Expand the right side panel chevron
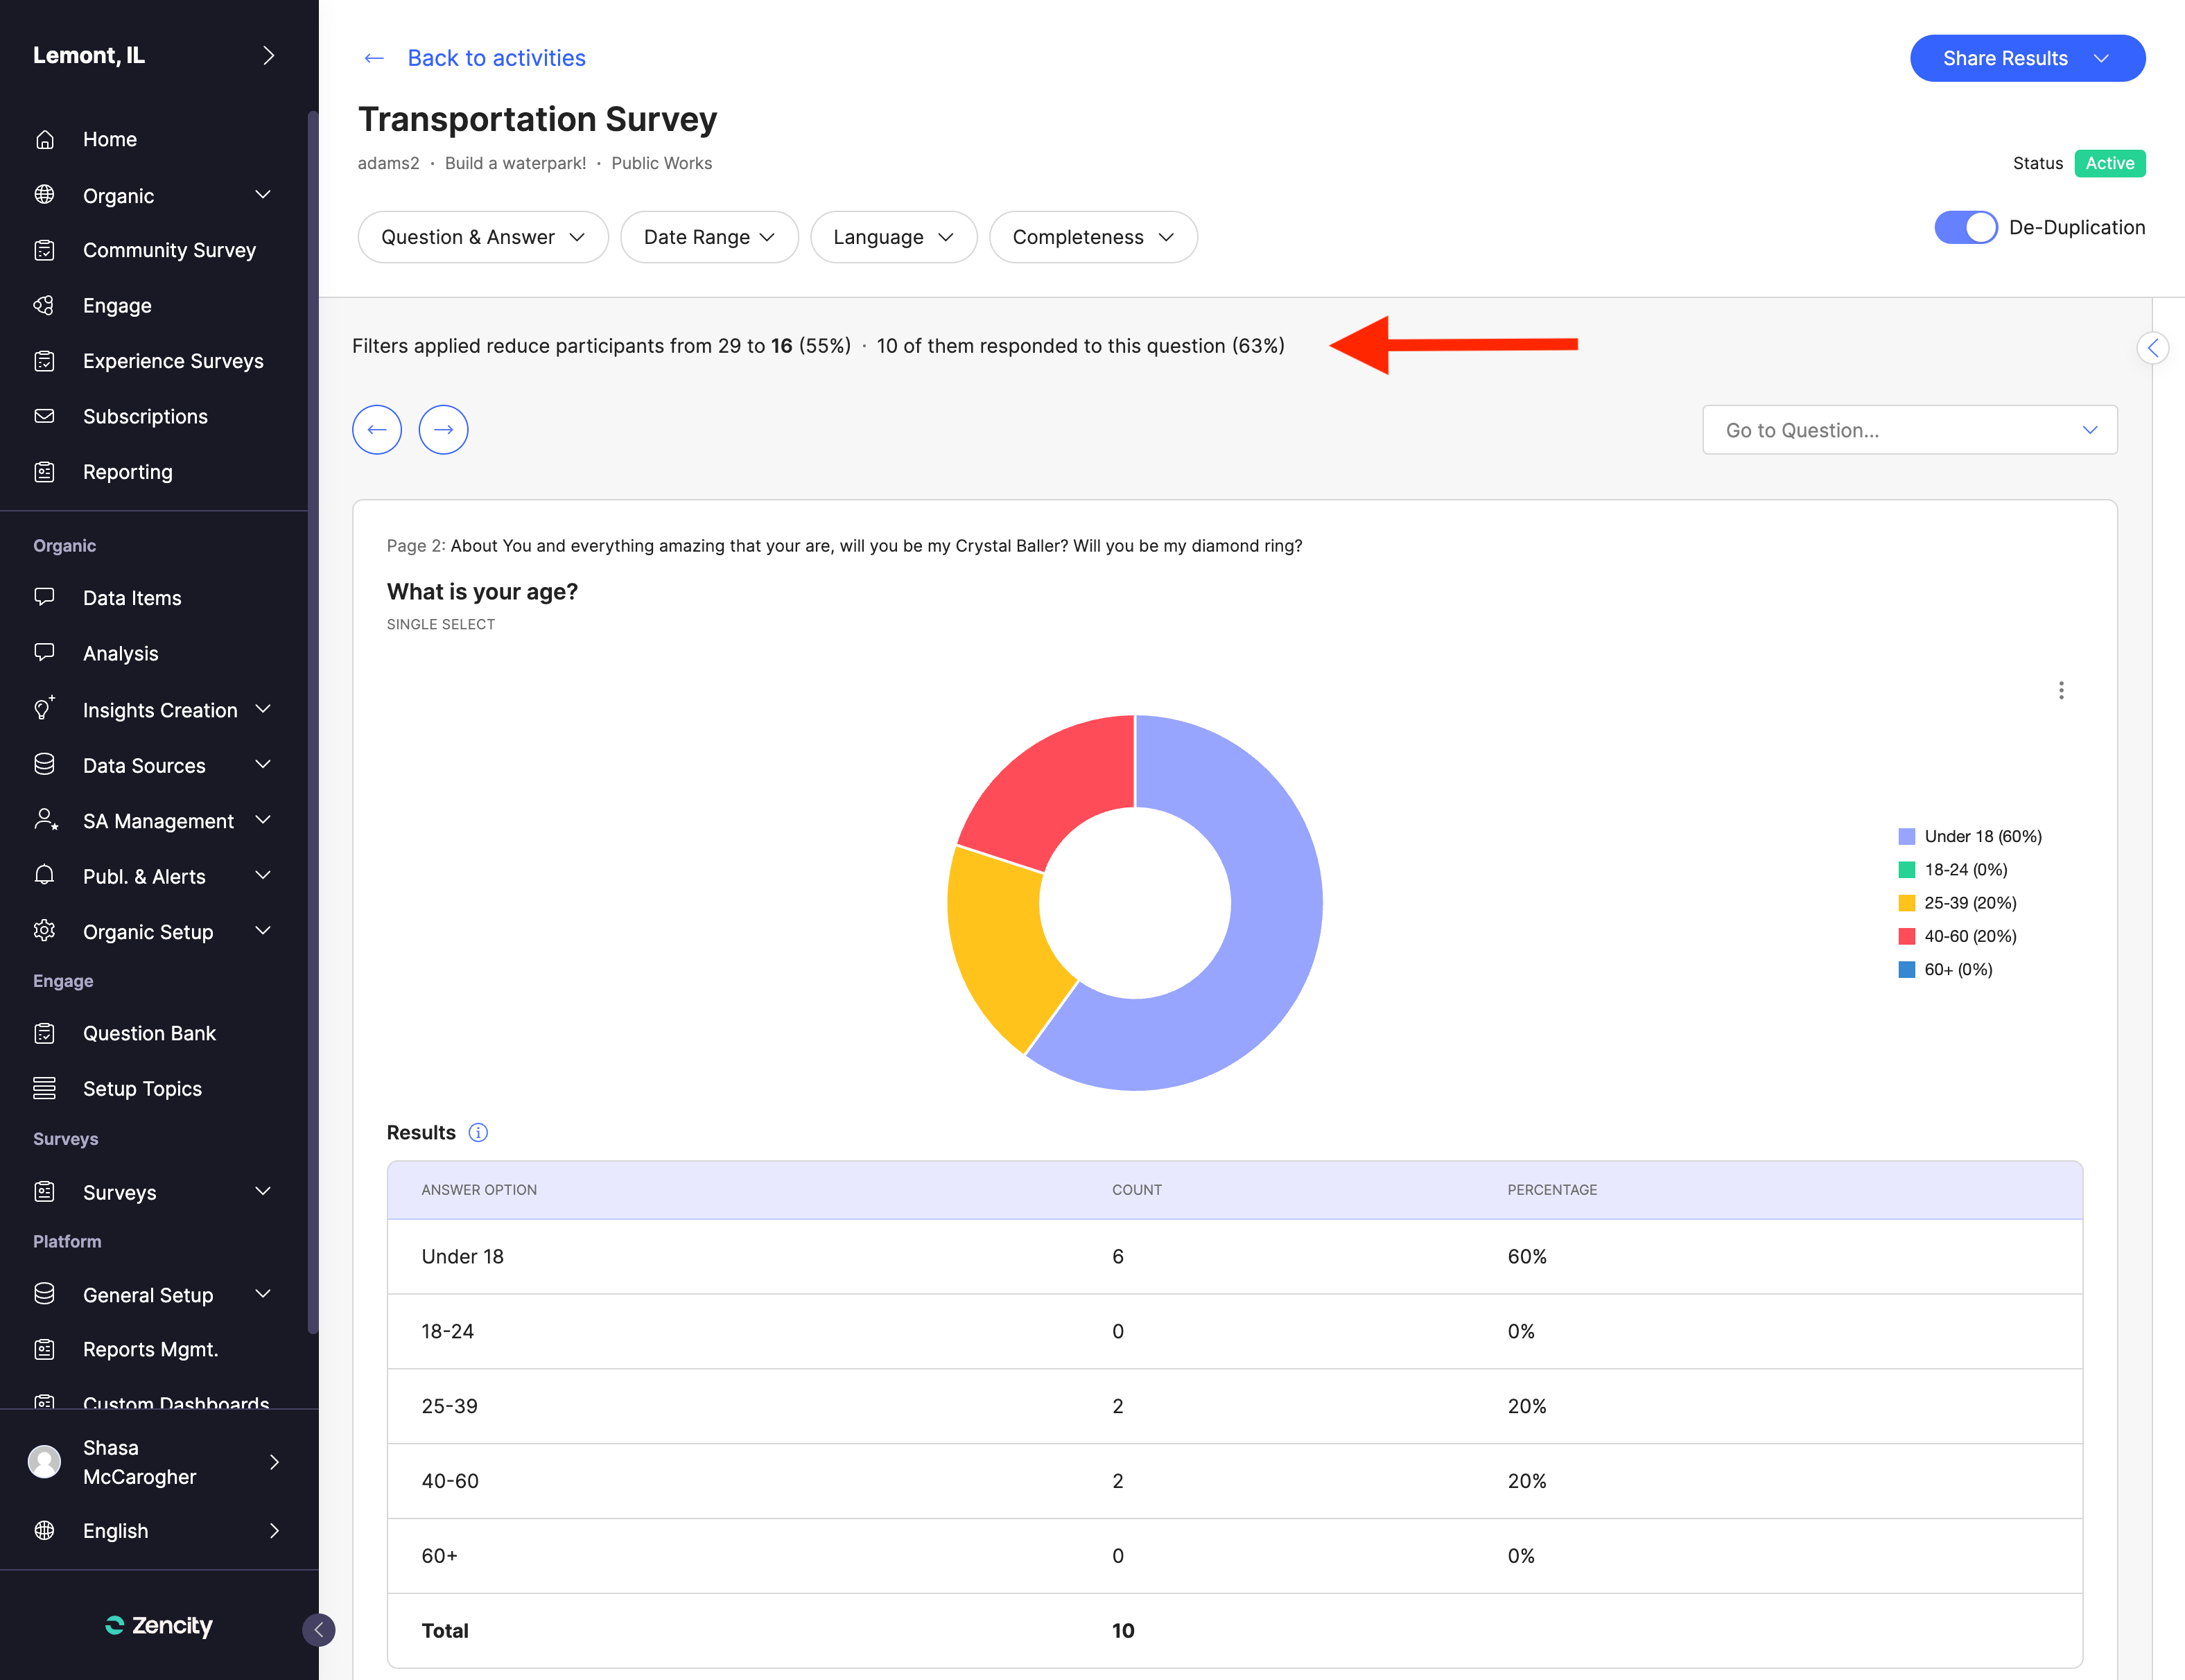Screen dimensions: 2185x1680 2152,348
